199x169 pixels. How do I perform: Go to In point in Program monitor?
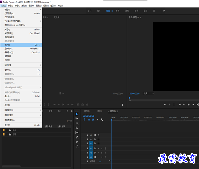[180, 105]
